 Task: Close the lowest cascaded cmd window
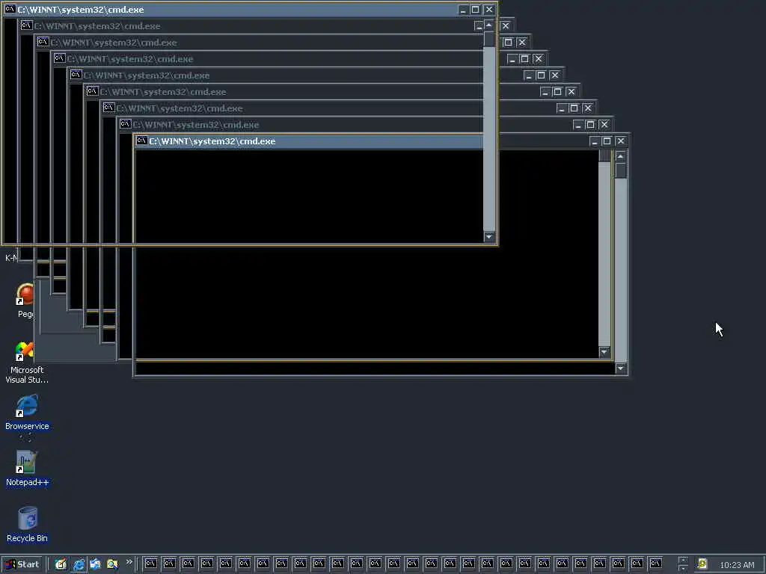coord(620,141)
